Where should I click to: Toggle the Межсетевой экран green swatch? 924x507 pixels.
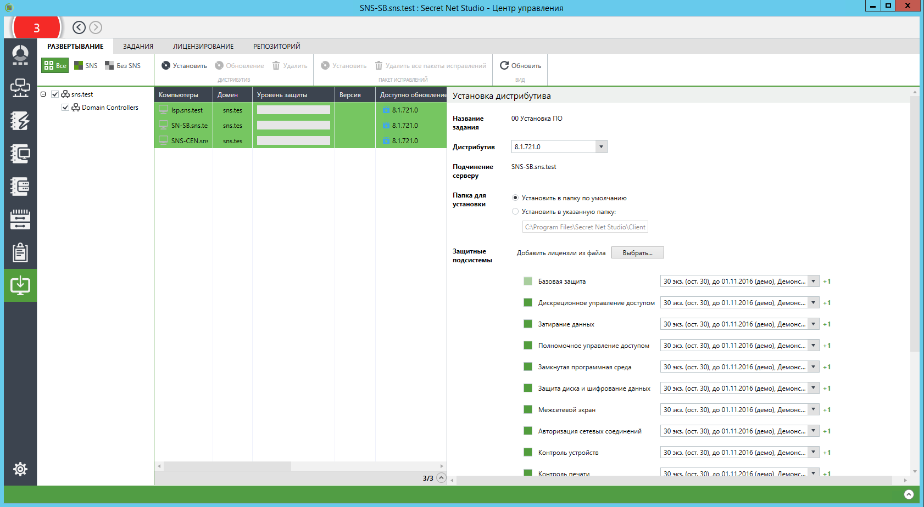coord(528,409)
